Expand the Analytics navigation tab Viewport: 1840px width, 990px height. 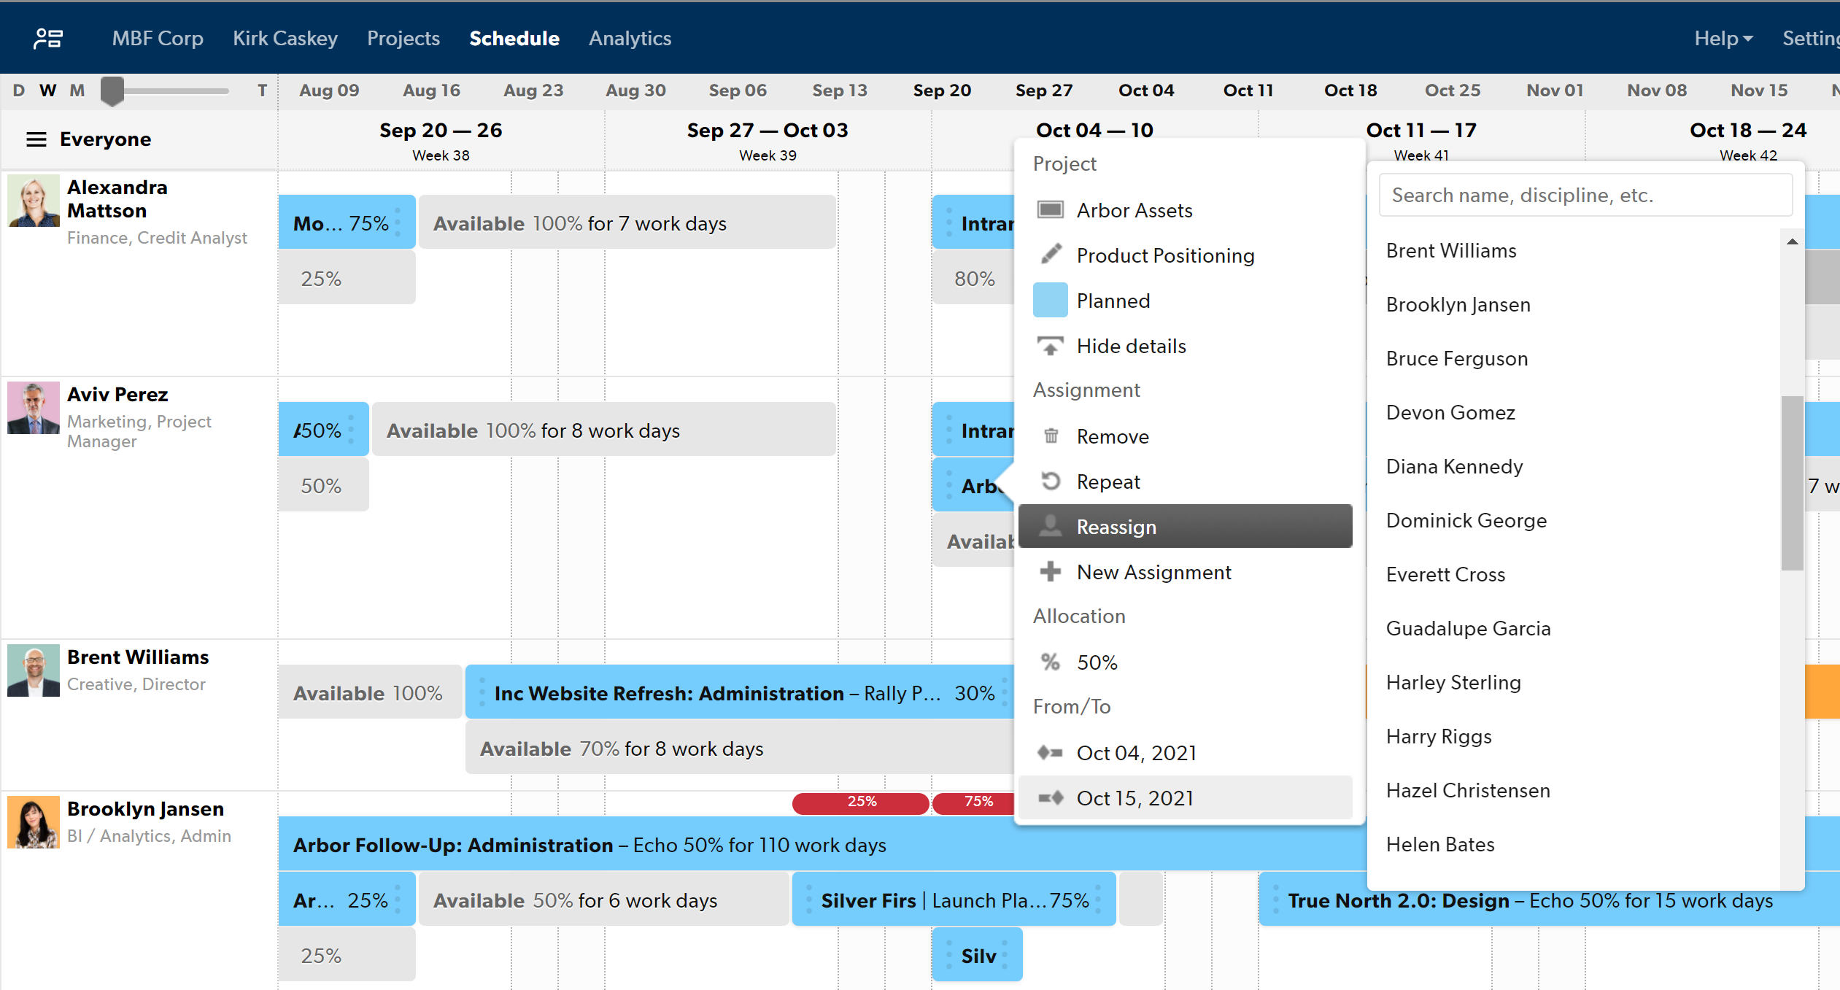click(x=629, y=38)
